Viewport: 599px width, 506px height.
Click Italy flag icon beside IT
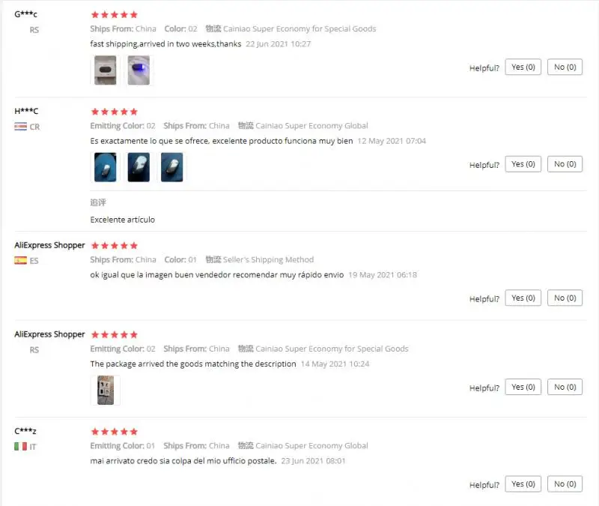coord(21,446)
